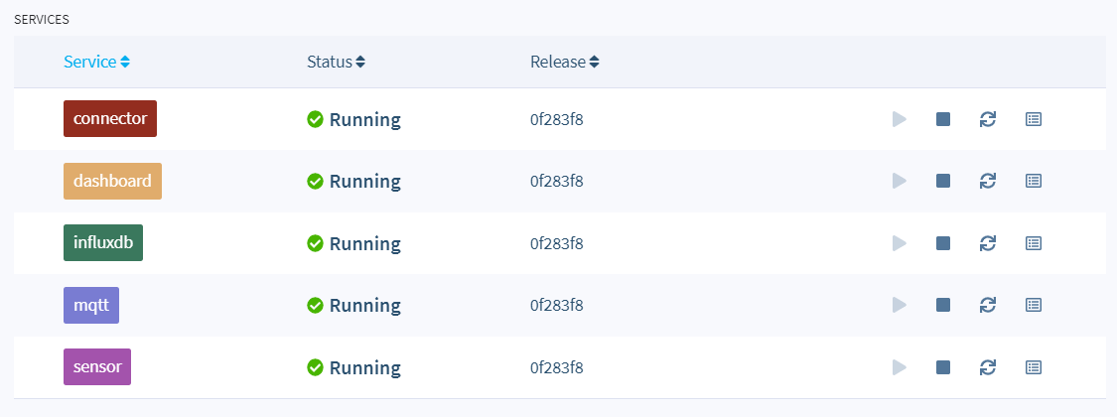Stop the sensor service
Screen dimensions: 1117x417
coord(943,367)
